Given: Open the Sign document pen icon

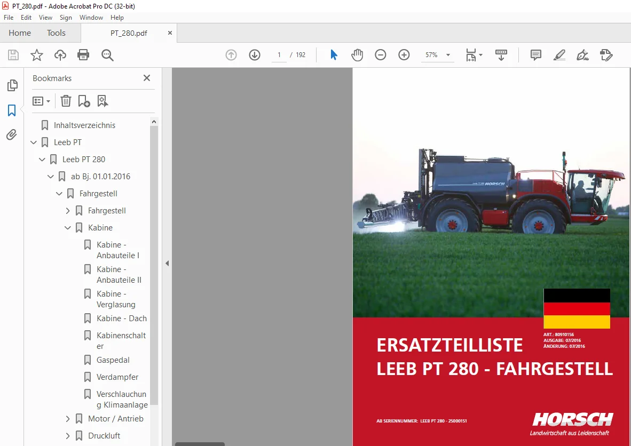Looking at the screenshot, I should coord(582,55).
